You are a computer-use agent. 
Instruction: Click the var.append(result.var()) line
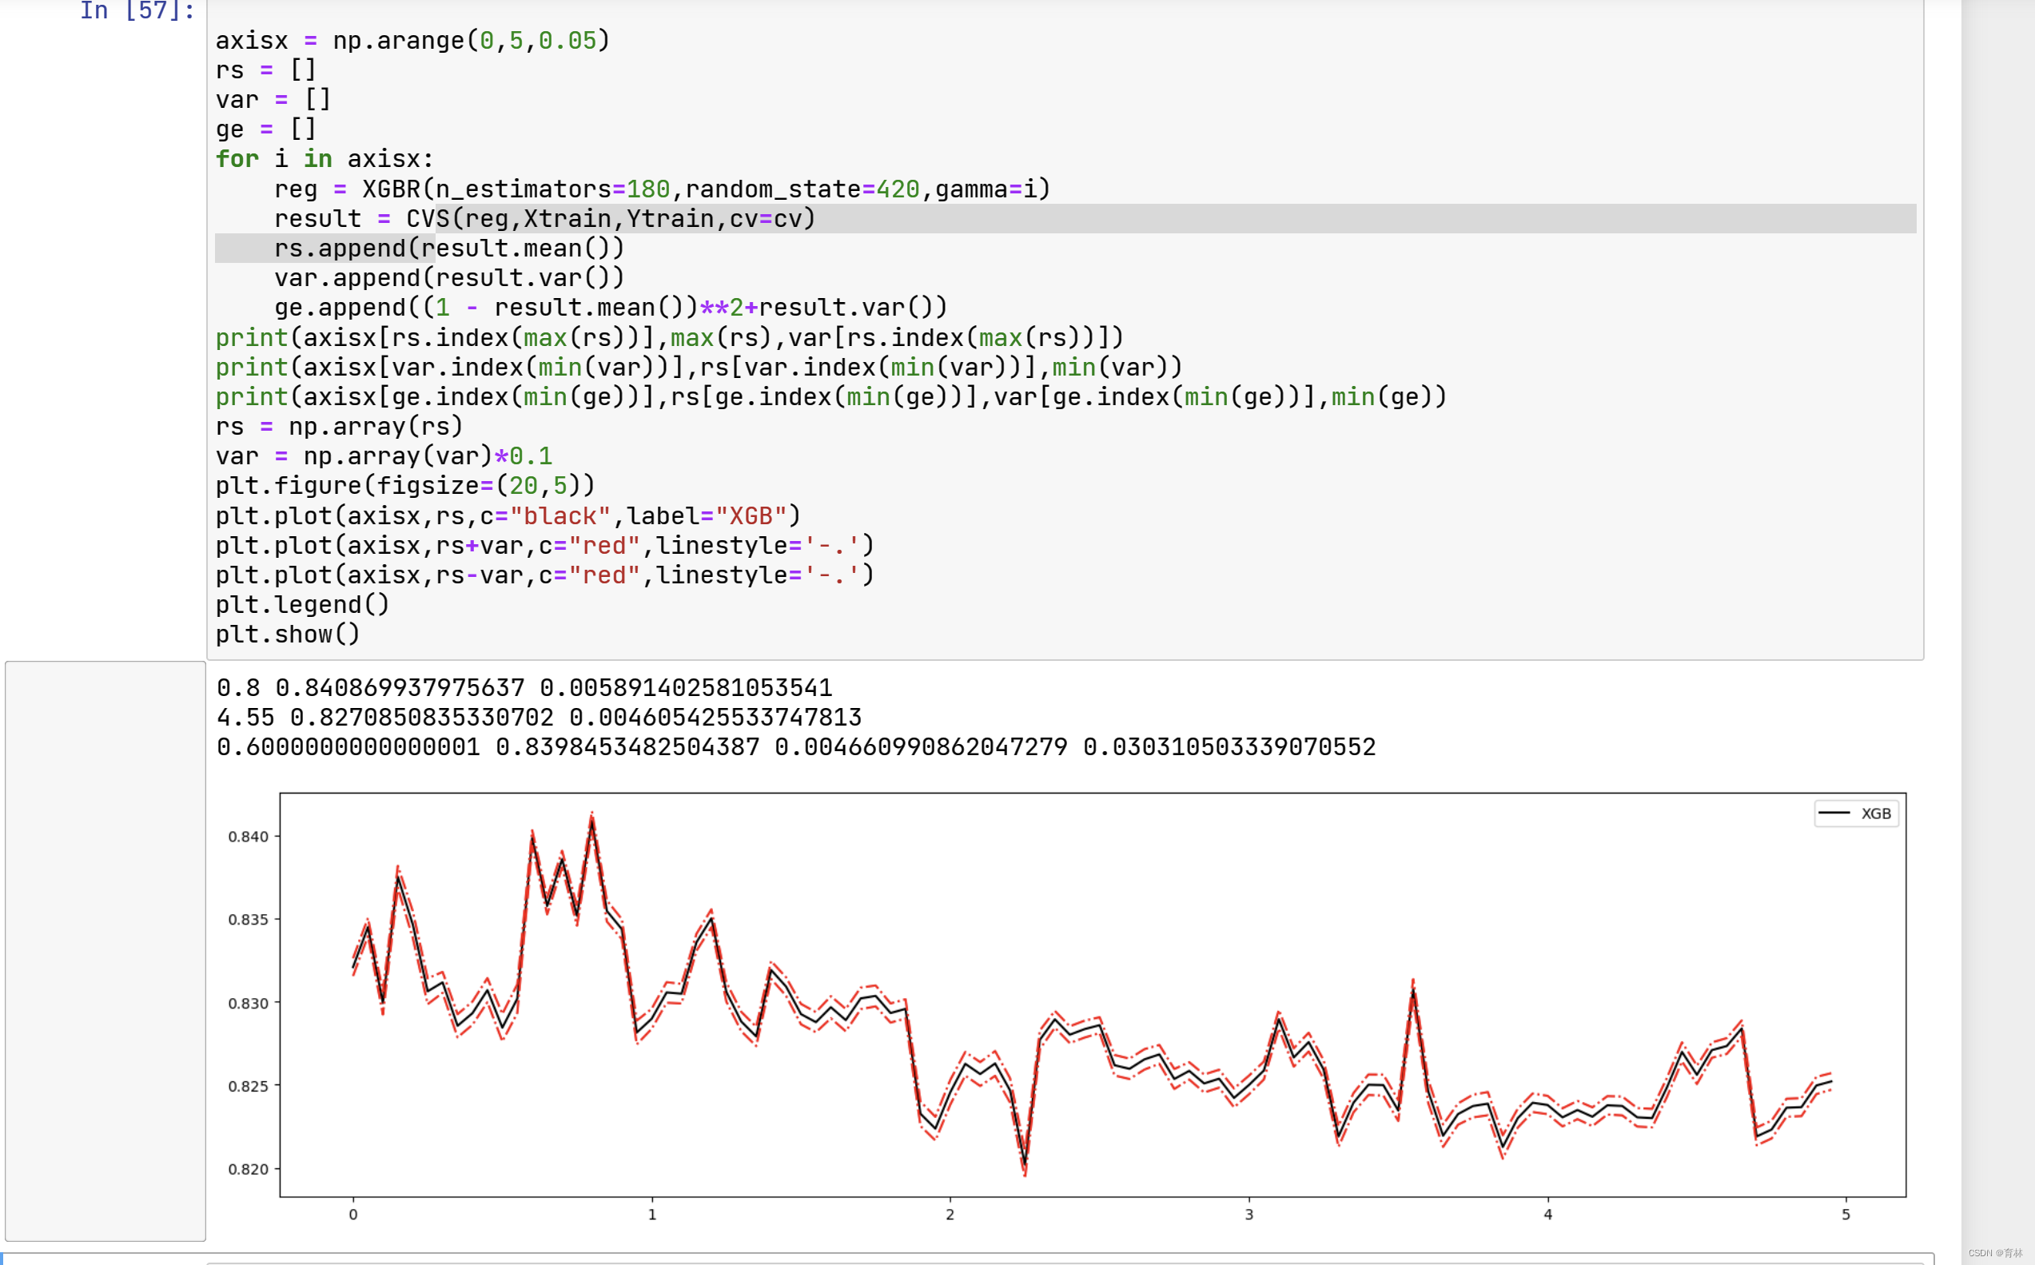click(449, 278)
